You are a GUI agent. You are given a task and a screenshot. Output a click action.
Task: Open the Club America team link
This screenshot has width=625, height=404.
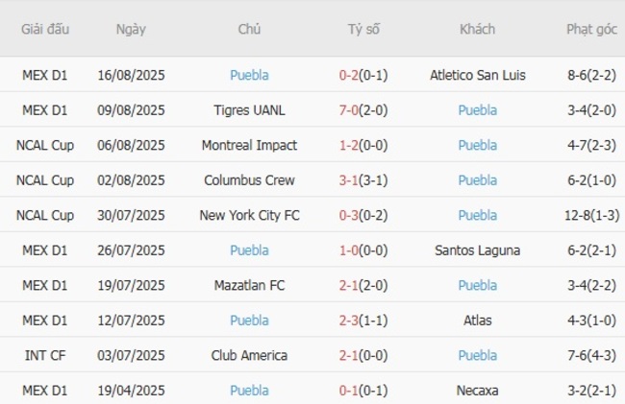tap(249, 355)
